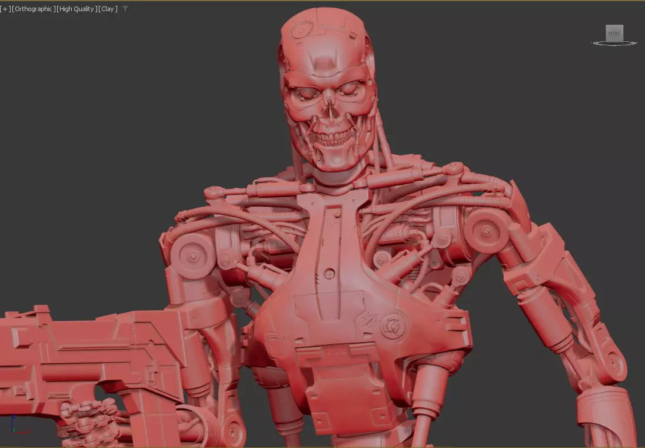Click the ViewCube compass ring
645x448 pixels.
coord(614,43)
